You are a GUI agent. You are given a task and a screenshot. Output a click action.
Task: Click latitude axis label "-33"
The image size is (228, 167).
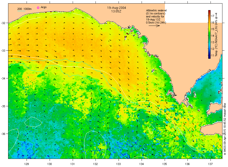[3, 51]
